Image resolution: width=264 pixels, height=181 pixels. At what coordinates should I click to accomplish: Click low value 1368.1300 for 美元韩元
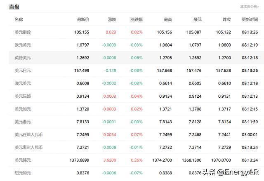point(191,160)
